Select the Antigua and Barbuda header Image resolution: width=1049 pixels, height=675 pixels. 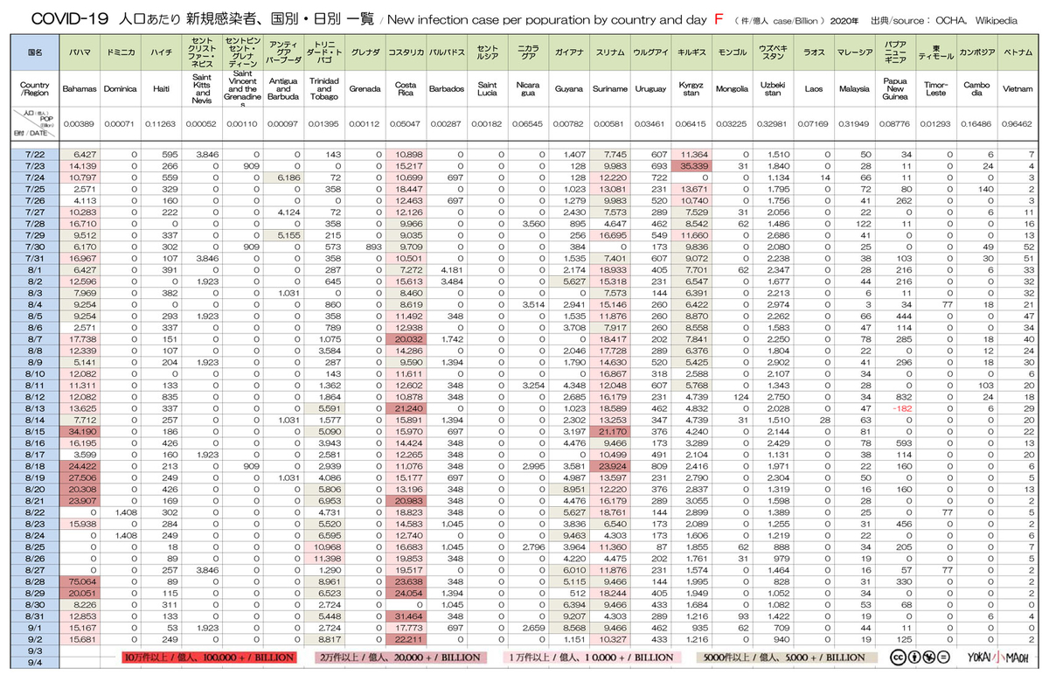(x=283, y=89)
